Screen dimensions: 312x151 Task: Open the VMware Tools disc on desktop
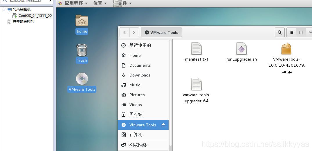pos(82,79)
